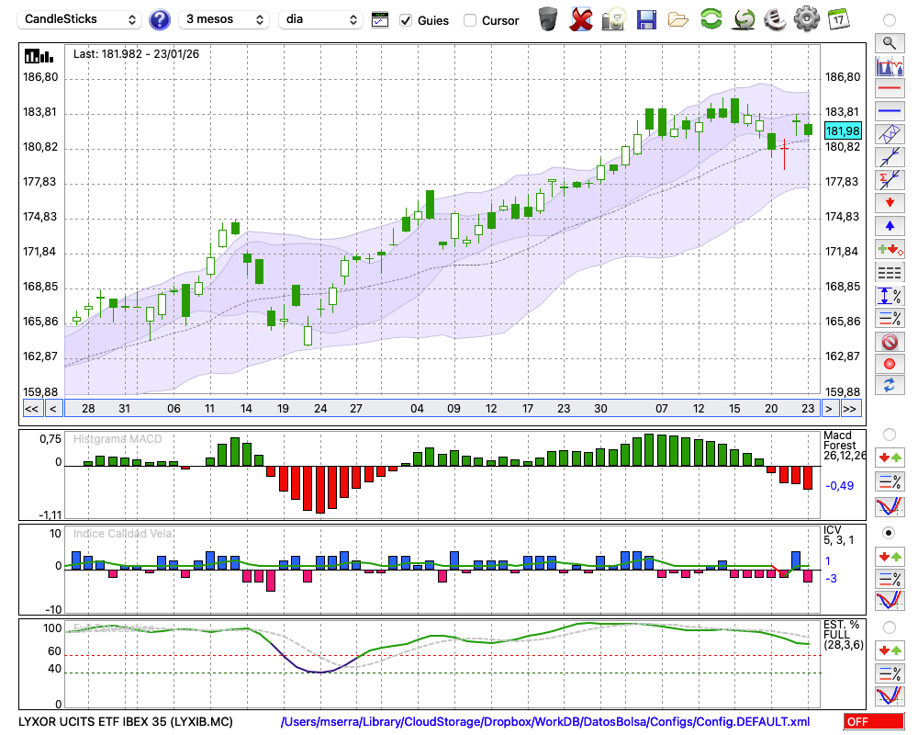Click the blue rotate arrows icon
Screen dimensions: 918x735
[x=890, y=385]
